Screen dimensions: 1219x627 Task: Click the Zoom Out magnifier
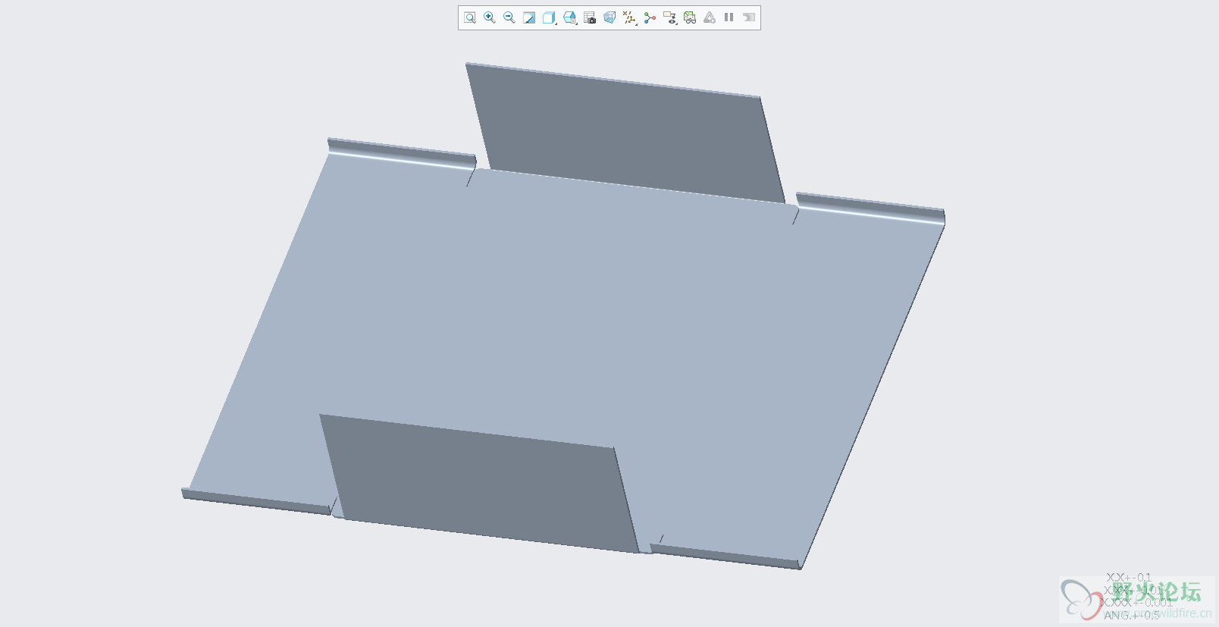(509, 17)
